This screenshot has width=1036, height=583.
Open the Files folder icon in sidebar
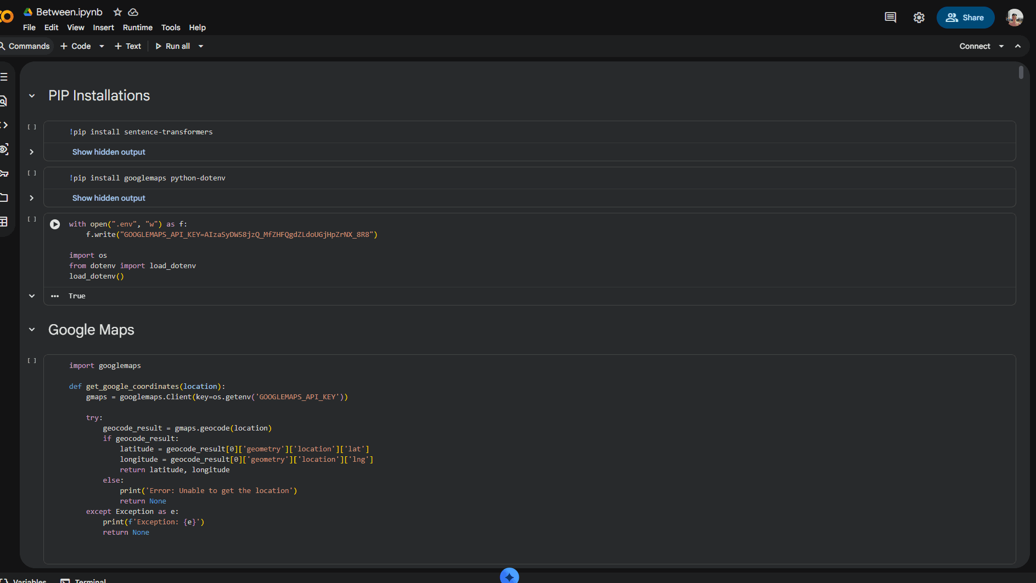[4, 197]
